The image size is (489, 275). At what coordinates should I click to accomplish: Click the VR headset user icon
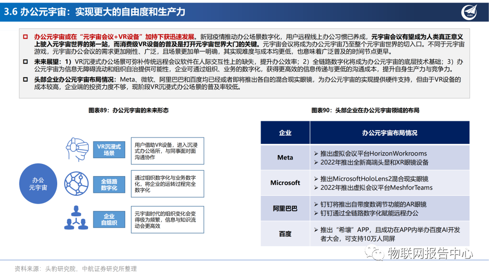[77, 150]
